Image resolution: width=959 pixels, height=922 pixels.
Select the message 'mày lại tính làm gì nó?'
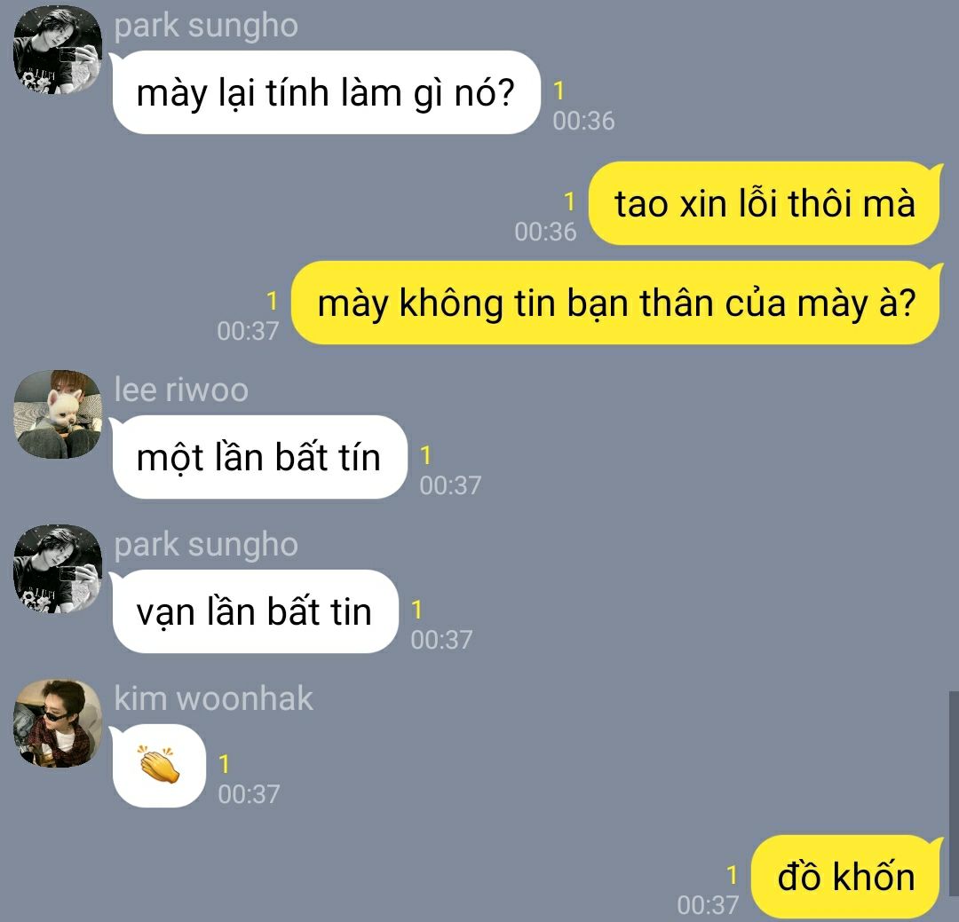(x=326, y=92)
